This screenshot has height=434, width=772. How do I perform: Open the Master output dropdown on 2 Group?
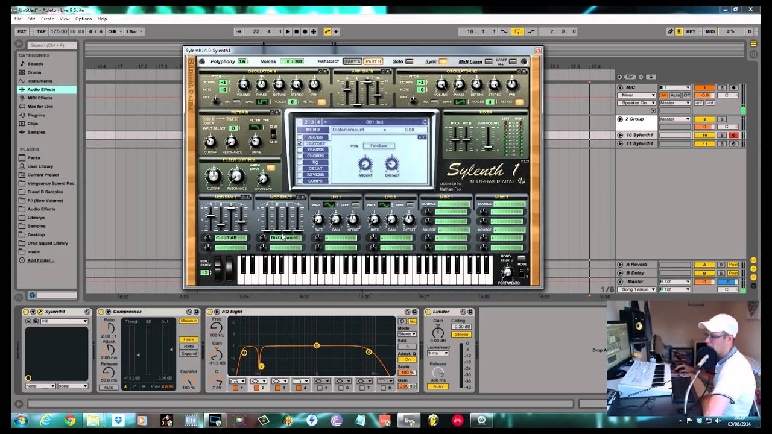(x=674, y=119)
